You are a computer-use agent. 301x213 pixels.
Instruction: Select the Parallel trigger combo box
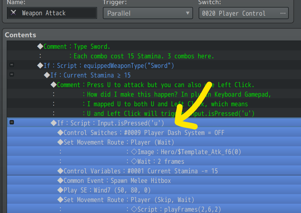tap(148, 13)
